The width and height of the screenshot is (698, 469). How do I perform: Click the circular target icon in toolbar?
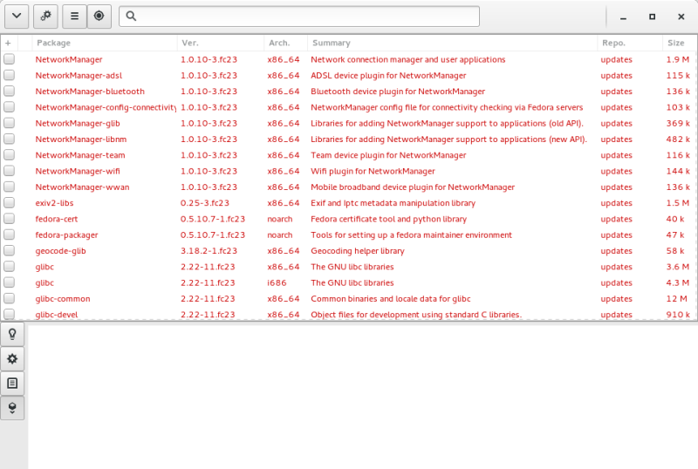[99, 17]
